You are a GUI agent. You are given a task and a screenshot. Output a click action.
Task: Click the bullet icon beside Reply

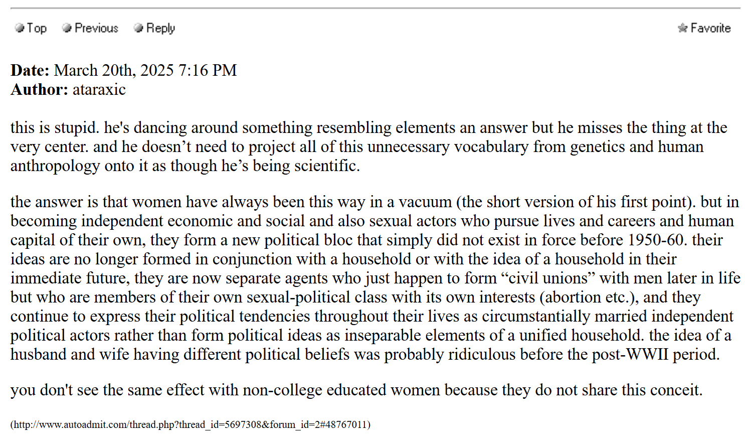138,28
